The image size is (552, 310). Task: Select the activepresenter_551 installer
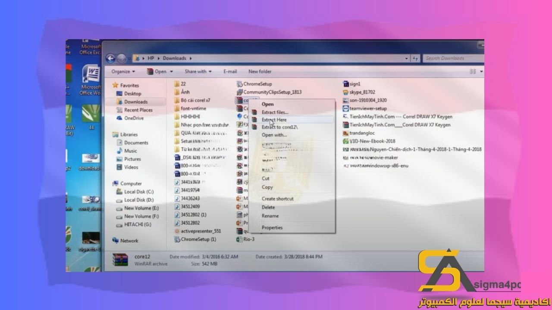tap(198, 231)
